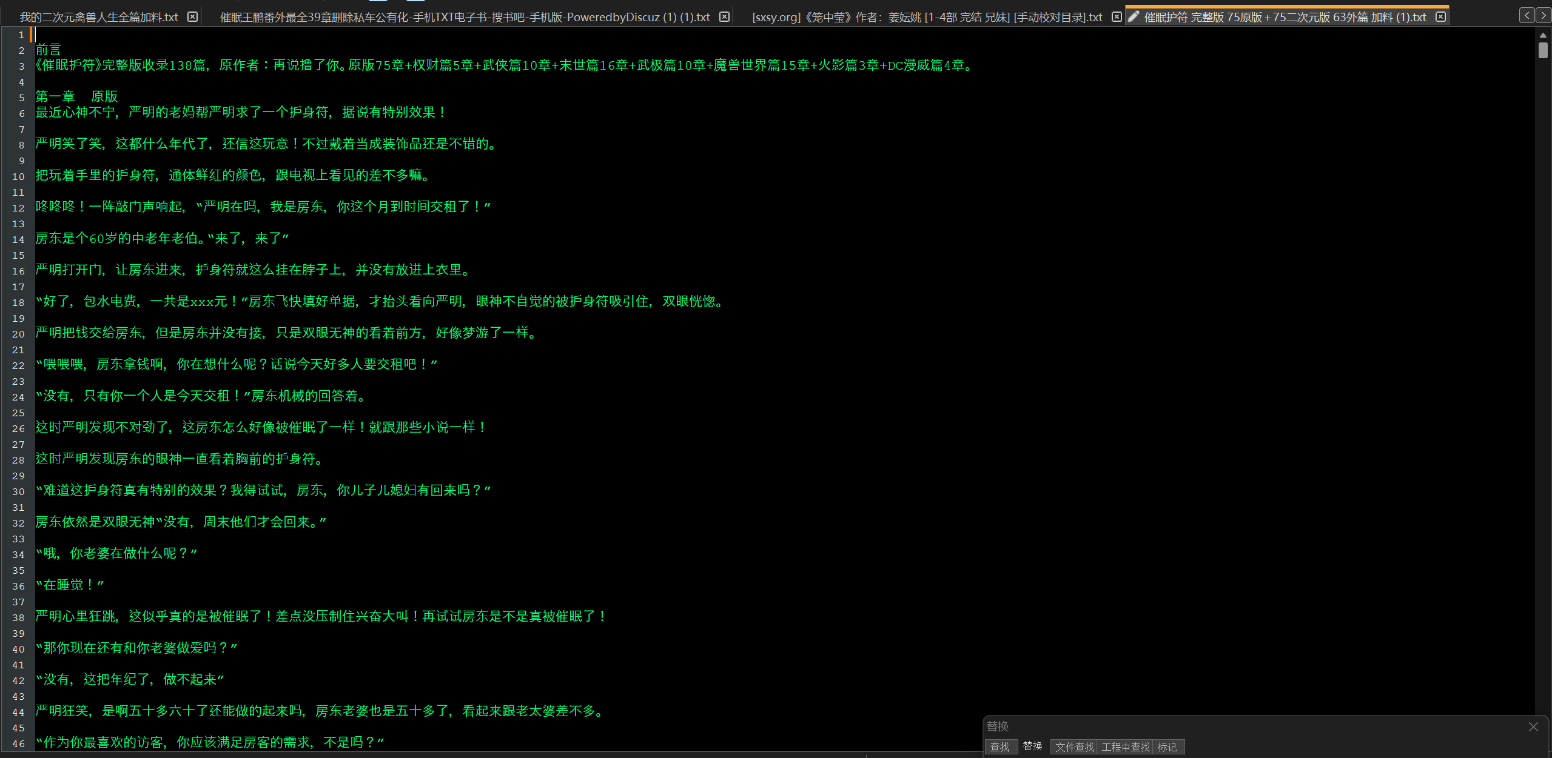Select the 替换 tab in the panel
Viewport: 1552px width, 758px height.
pyautogui.click(x=1032, y=746)
